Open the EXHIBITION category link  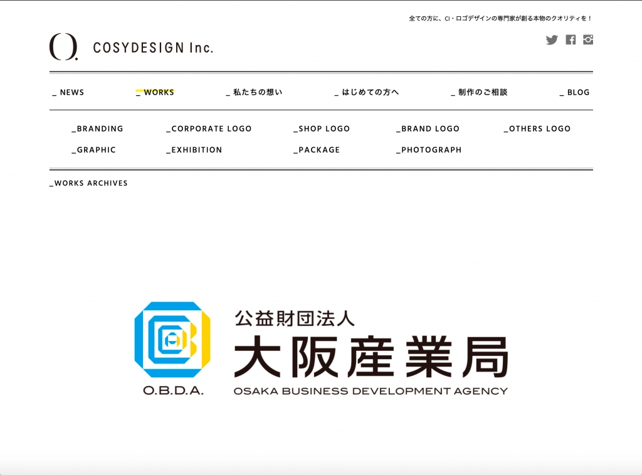click(194, 150)
